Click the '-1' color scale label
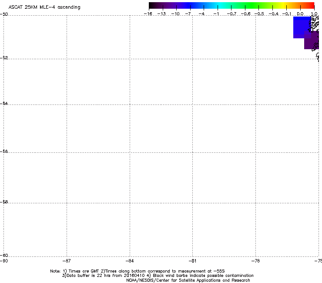This screenshot has height=283, width=322. pos(216,14)
